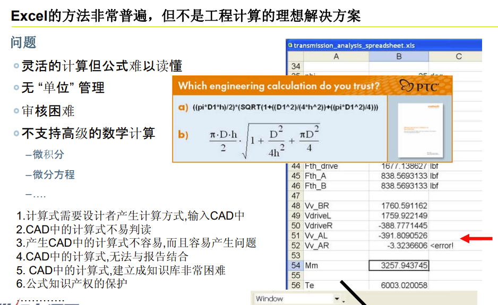Screen dimensions: 498x305
Task: Click the VdriveR cell
Action: 336,225
